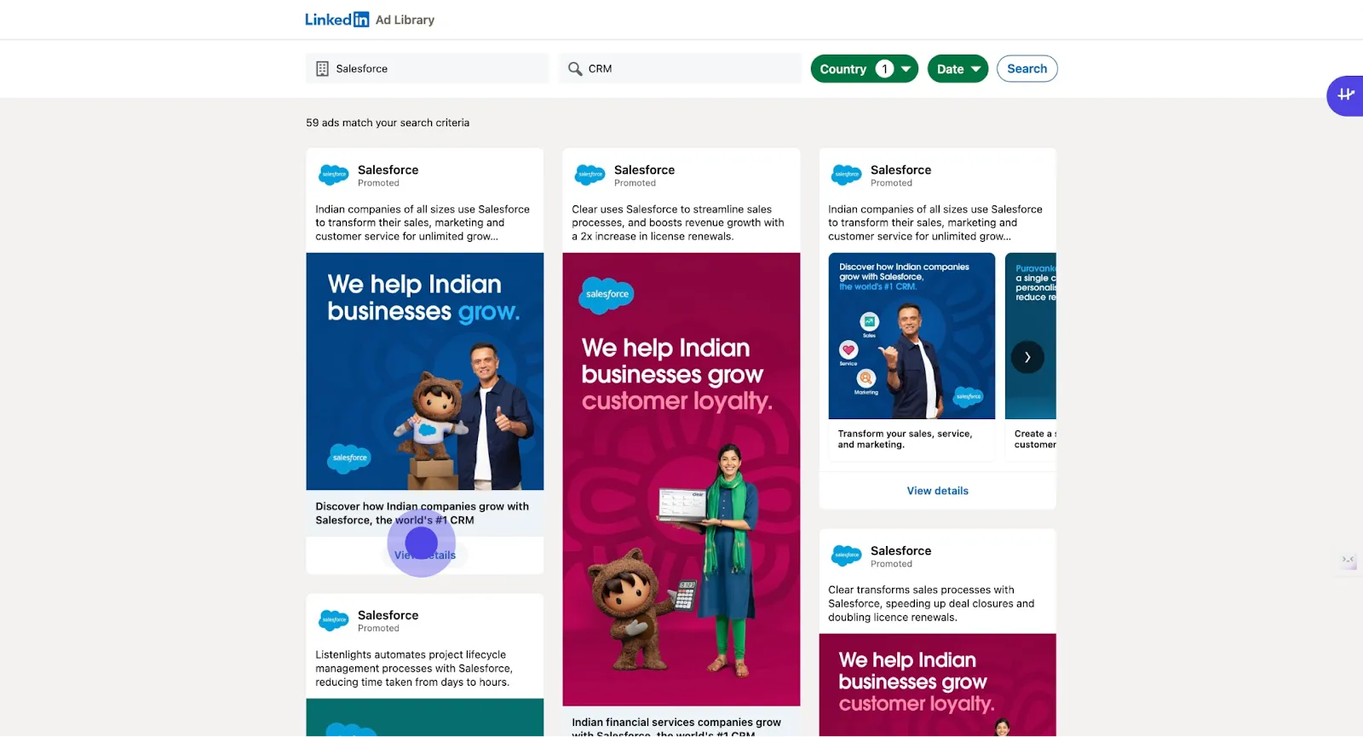Screen dimensions: 1363x737
Task: Click the Salesforce logo on the grow ad card
Action: point(333,175)
